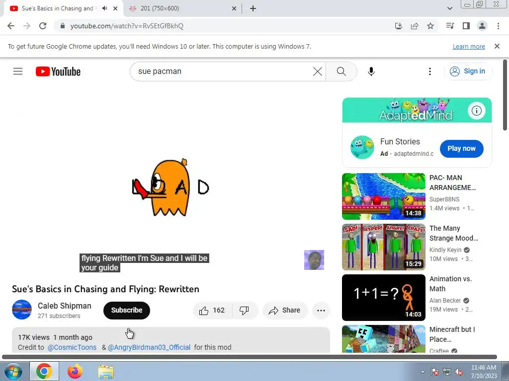Open YouTube hamburger guide menu

[18, 71]
